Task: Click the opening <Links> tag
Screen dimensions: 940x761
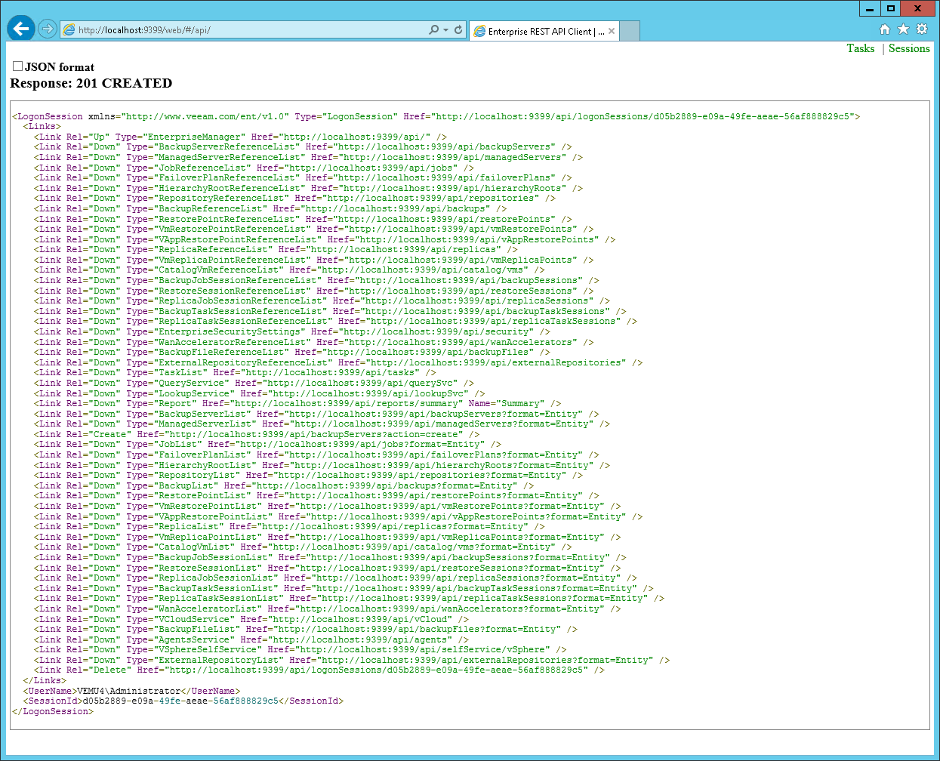Action: coord(42,127)
